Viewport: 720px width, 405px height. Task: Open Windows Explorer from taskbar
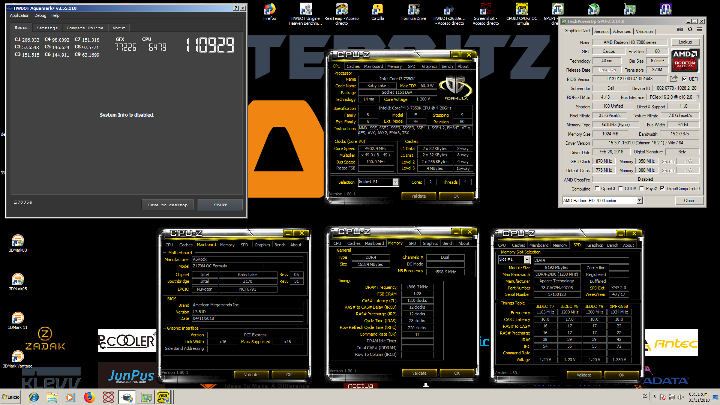point(52,397)
